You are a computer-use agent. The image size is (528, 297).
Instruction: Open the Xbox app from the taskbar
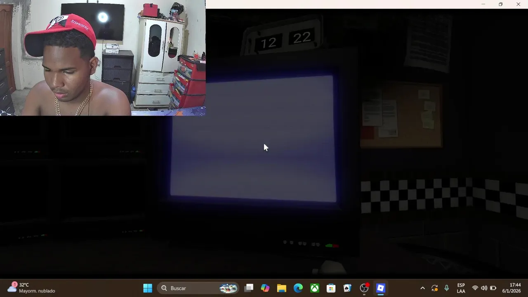[315, 288]
